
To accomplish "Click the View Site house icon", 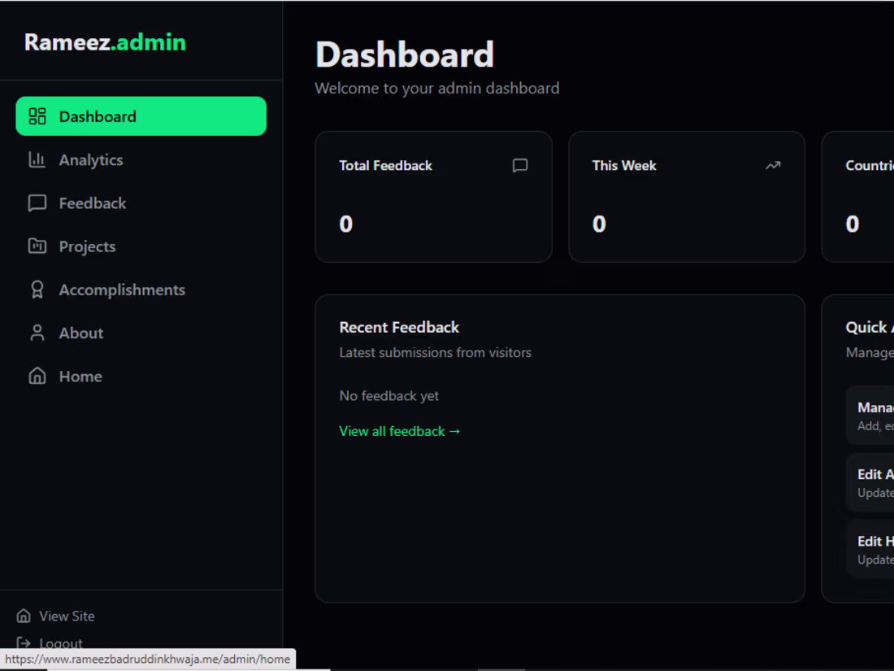I will 24,617.
